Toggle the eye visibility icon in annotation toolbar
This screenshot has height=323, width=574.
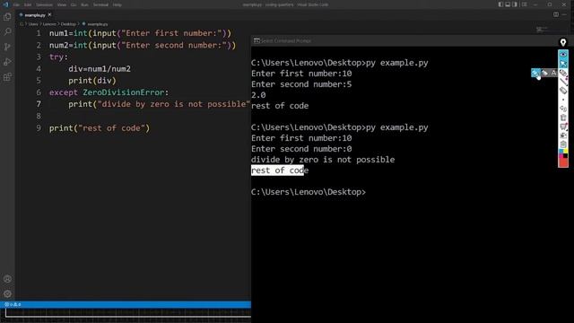coord(563,55)
